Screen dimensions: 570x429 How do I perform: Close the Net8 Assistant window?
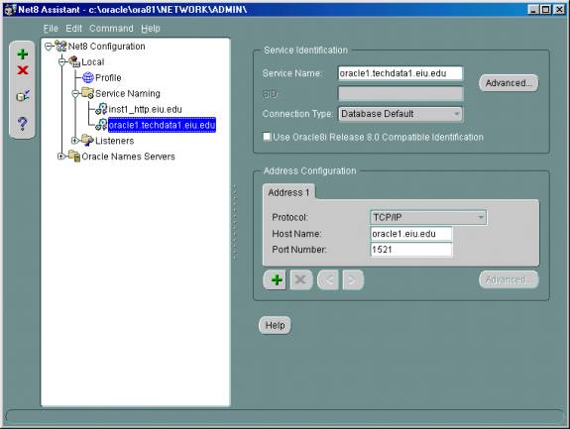point(559,10)
